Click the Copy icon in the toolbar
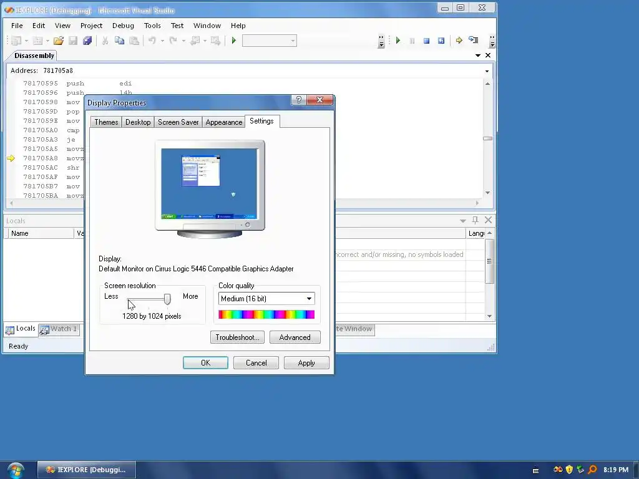Screen dimensions: 639x479 point(119,41)
